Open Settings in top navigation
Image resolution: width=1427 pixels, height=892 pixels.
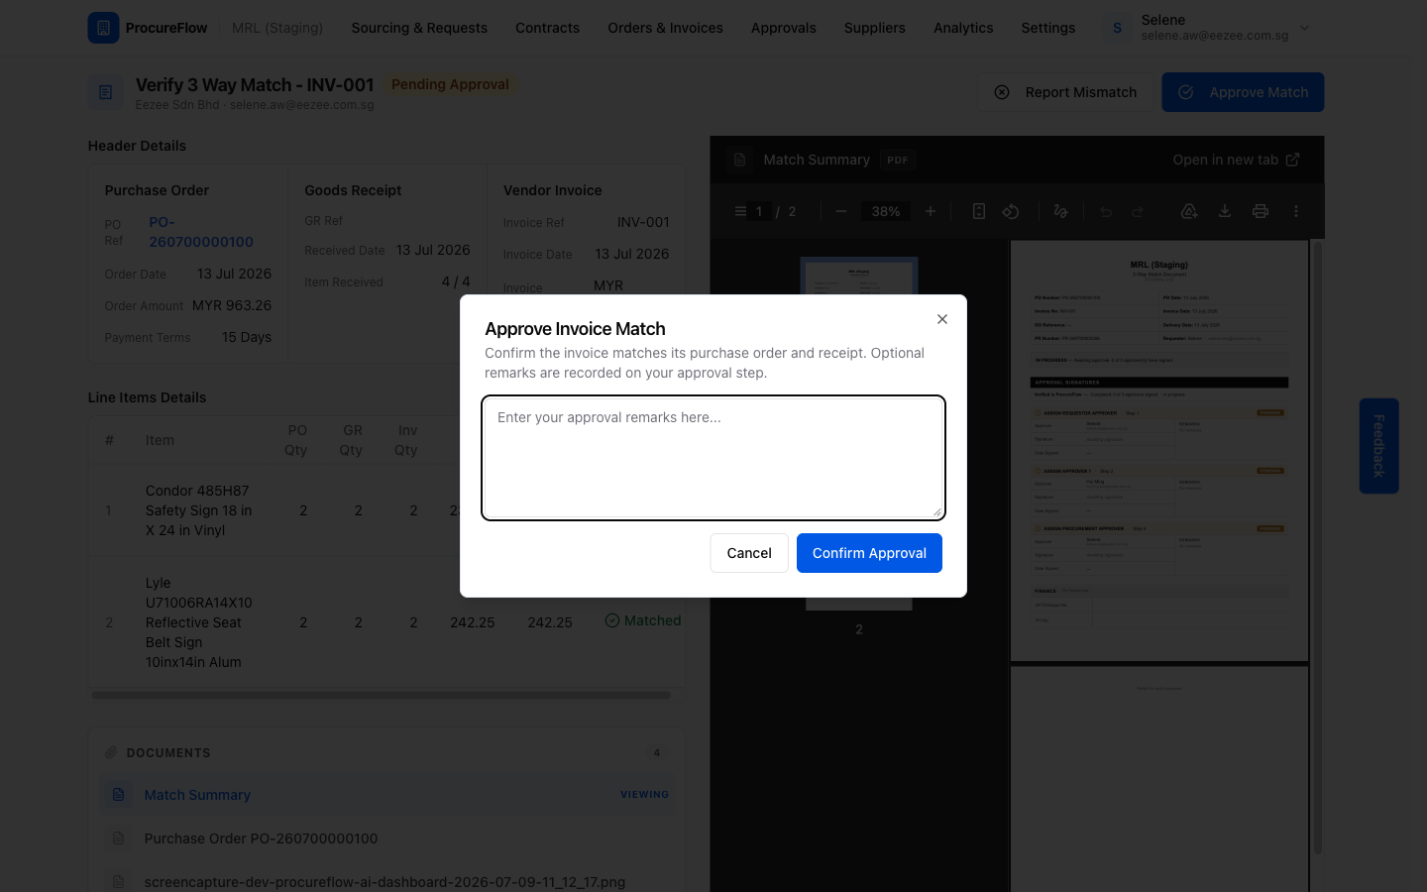[1047, 28]
